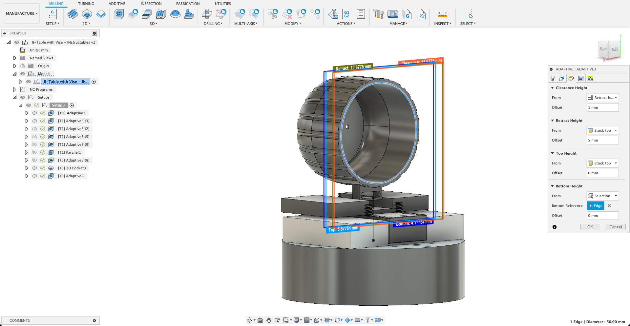
Task: Click the ViewCube RIGHT face
Action: (x=603, y=49)
